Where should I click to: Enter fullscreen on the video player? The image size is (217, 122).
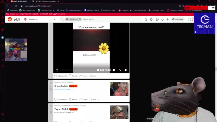click(120, 70)
